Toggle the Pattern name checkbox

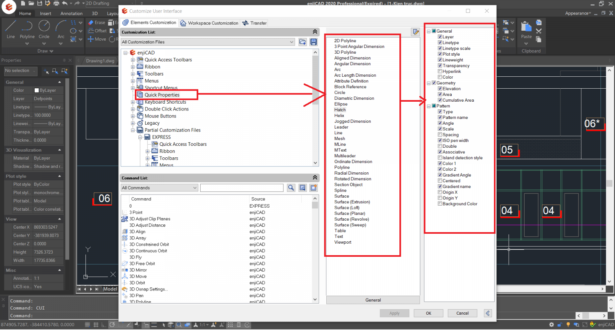pyautogui.click(x=440, y=117)
